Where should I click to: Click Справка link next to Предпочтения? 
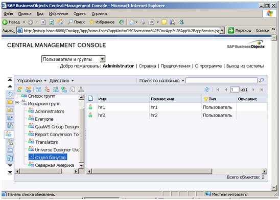click(147, 66)
